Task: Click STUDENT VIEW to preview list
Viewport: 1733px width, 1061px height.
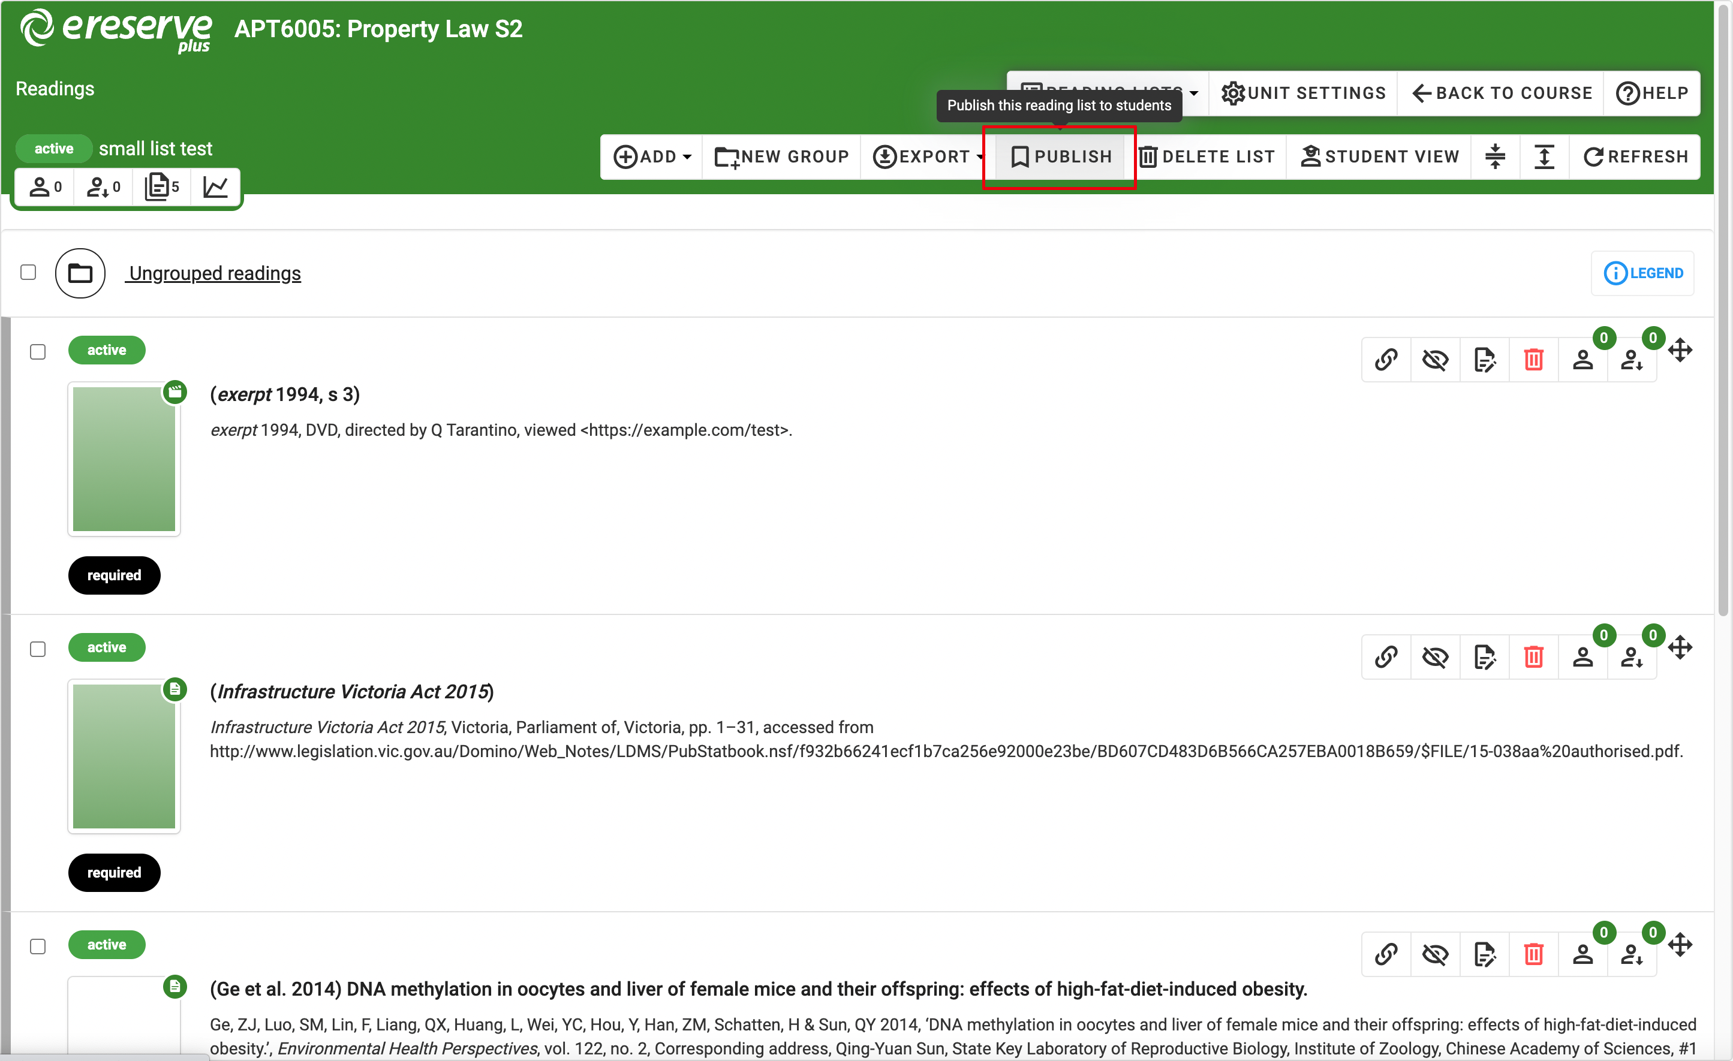Action: [x=1379, y=156]
